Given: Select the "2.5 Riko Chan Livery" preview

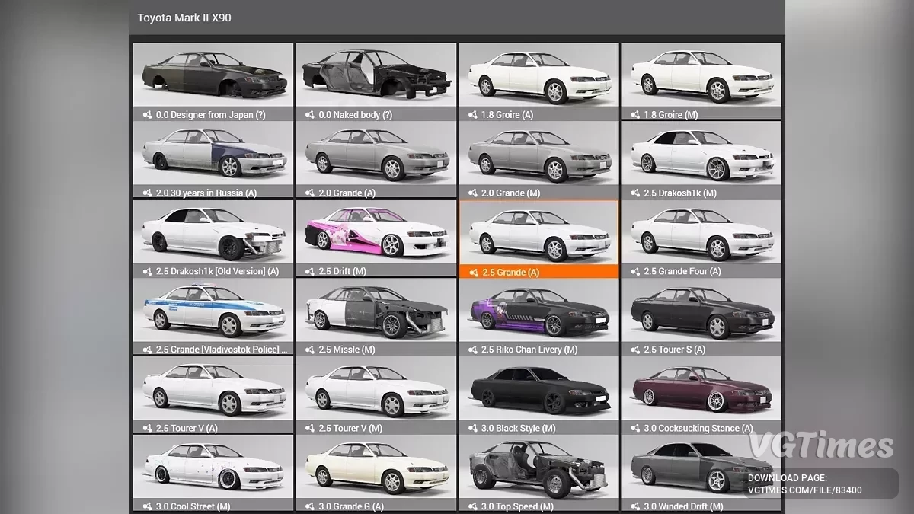Looking at the screenshot, I should coord(538,311).
